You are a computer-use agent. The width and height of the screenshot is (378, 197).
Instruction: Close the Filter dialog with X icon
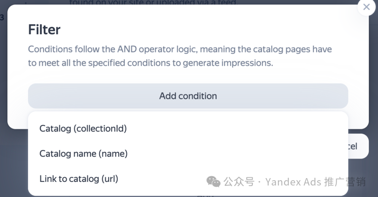click(366, 7)
